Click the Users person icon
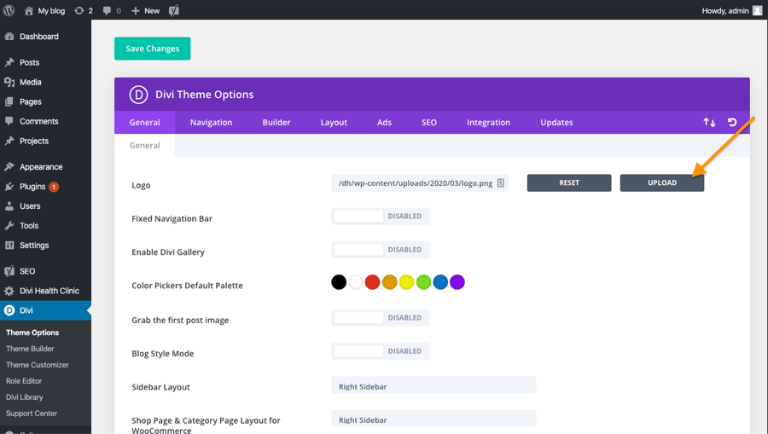Image resolution: width=768 pixels, height=434 pixels. pos(9,206)
